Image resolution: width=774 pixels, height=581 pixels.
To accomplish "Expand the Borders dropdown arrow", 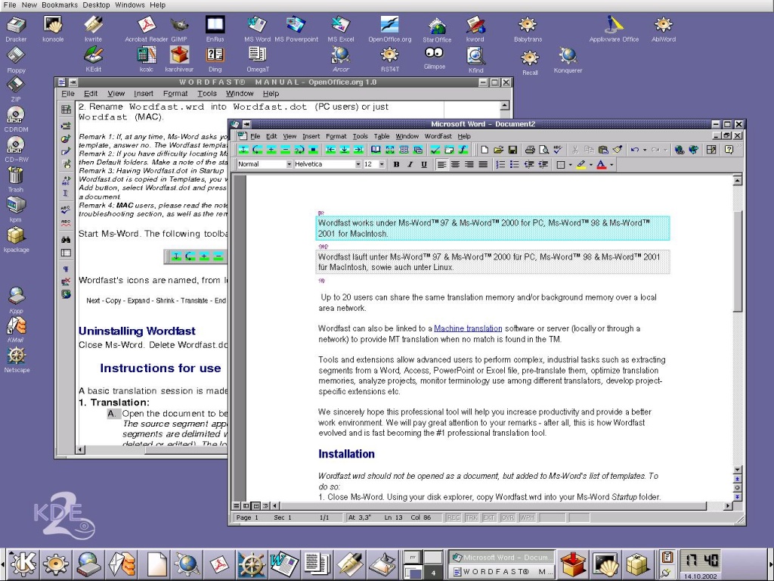I will pyautogui.click(x=570, y=165).
